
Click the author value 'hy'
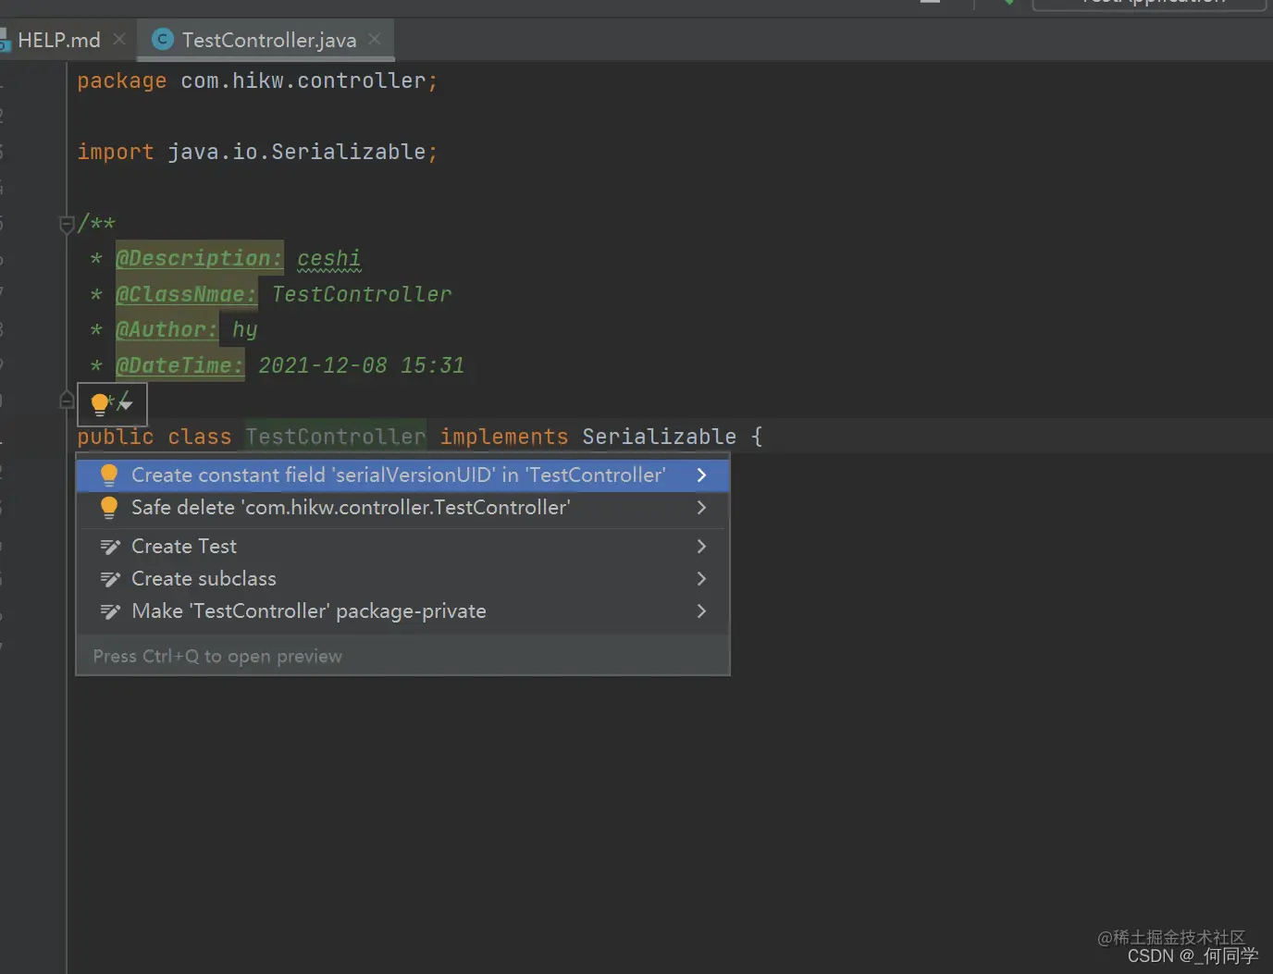(245, 329)
